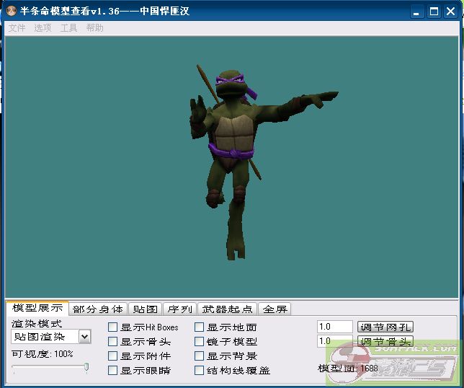Enable 显示地面 checkbox
Image resolution: width=464 pixels, height=388 pixels.
coord(200,327)
